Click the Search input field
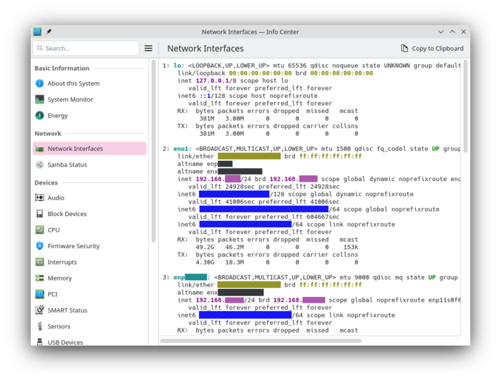 (x=86, y=49)
